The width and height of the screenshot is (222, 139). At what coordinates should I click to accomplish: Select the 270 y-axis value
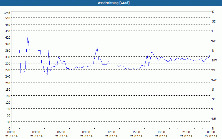(x=8, y=70)
